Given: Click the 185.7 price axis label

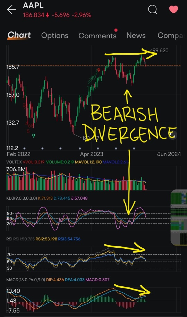Looking at the screenshot, I should (13, 67).
